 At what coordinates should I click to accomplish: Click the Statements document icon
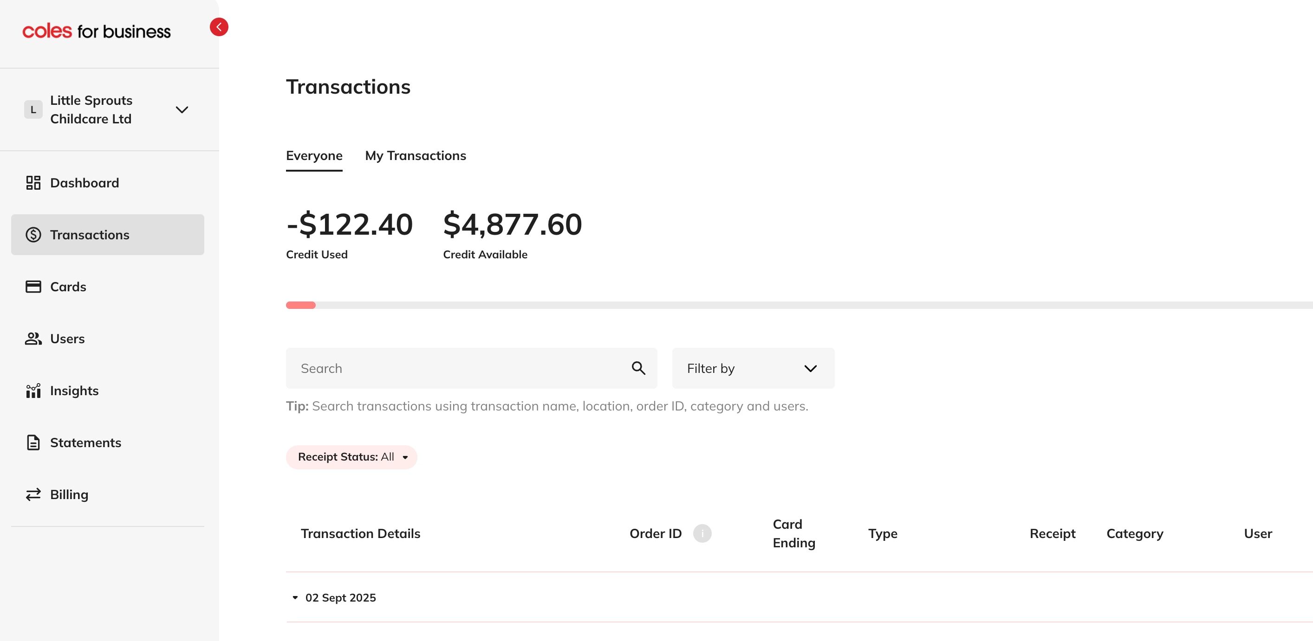pyautogui.click(x=33, y=442)
